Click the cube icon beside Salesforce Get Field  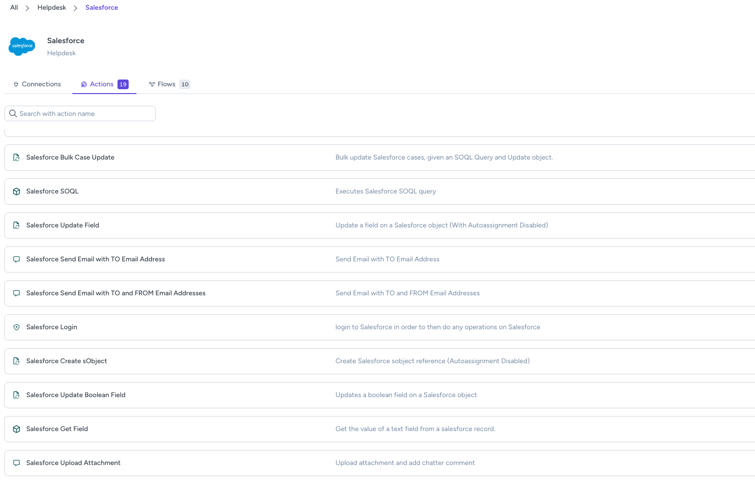coord(17,429)
